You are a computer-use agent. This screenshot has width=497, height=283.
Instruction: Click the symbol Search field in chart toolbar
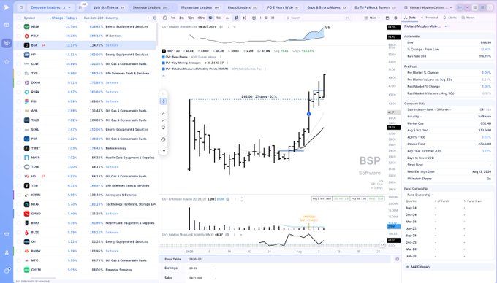click(317, 18)
